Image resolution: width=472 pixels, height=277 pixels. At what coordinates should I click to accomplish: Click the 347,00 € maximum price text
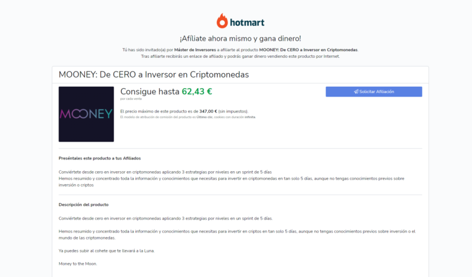[x=208, y=111]
